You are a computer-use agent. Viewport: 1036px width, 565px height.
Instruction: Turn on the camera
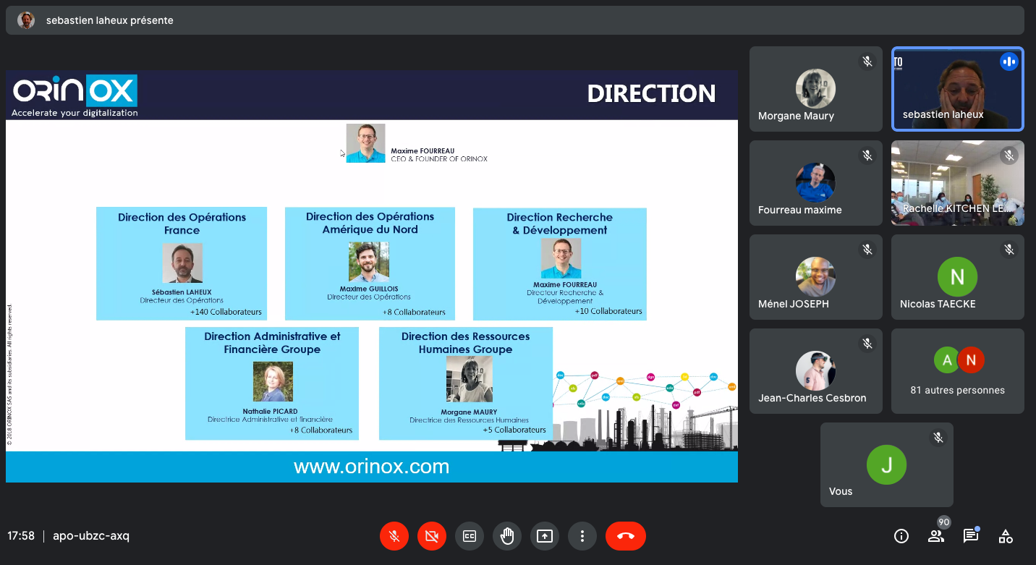click(432, 536)
